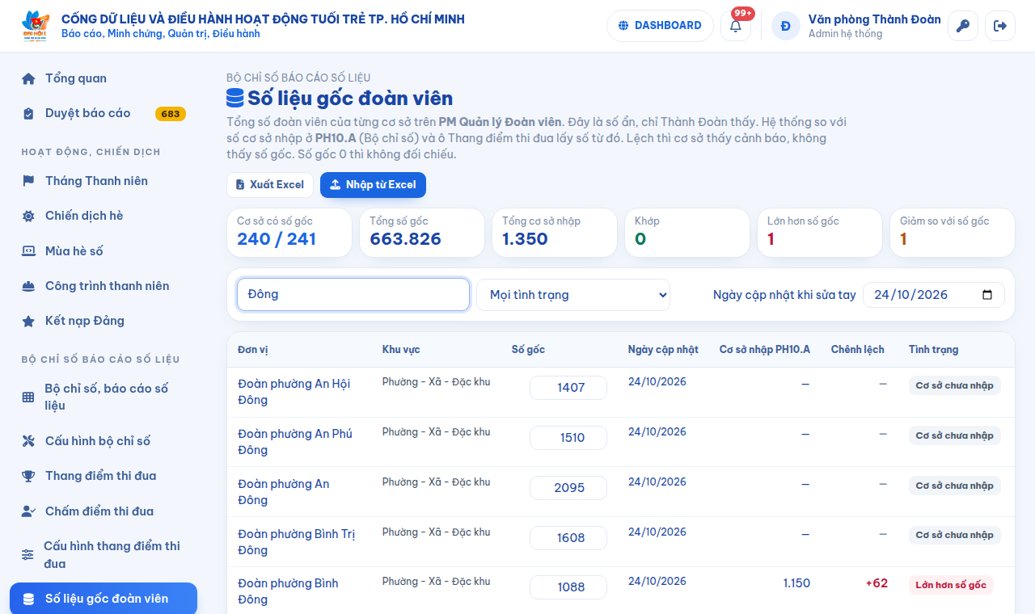Edit the Số gốc field showing 2095
This screenshot has height=614, width=1035.
pos(568,488)
